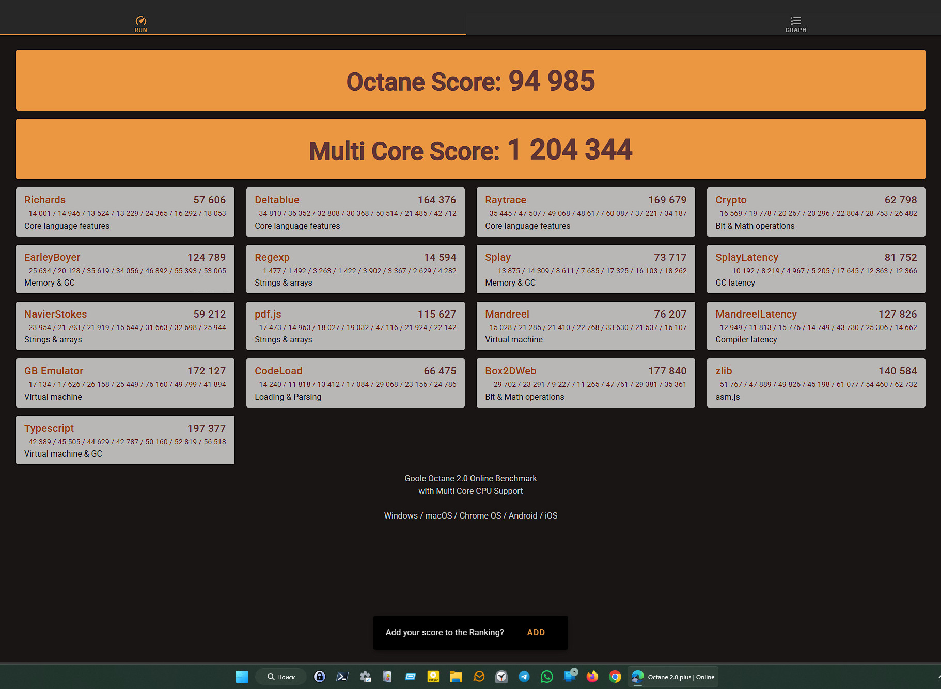The width and height of the screenshot is (941, 689).
Task: Open the RUN tab
Action: 141,24
